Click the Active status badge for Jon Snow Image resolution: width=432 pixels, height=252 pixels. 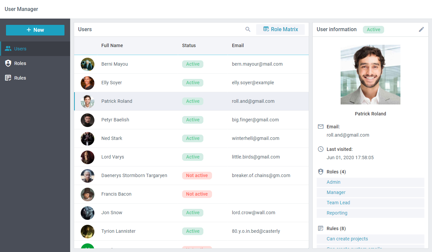click(x=193, y=213)
